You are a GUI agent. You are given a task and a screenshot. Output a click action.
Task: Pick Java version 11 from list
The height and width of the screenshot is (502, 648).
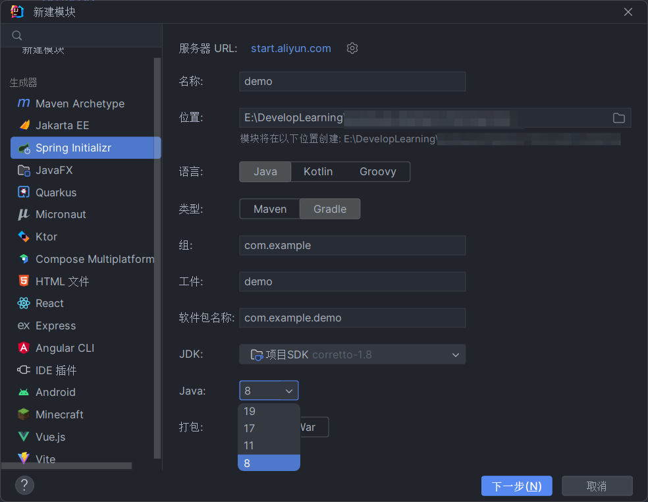(x=250, y=445)
